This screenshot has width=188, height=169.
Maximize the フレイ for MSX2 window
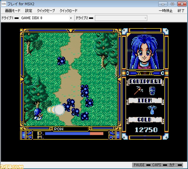point(172,4)
